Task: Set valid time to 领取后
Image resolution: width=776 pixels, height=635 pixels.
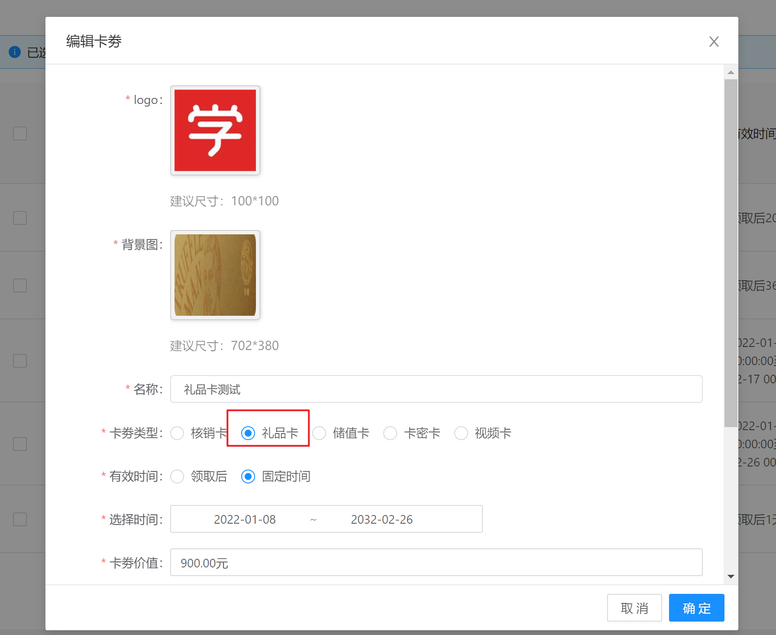Action: [178, 476]
